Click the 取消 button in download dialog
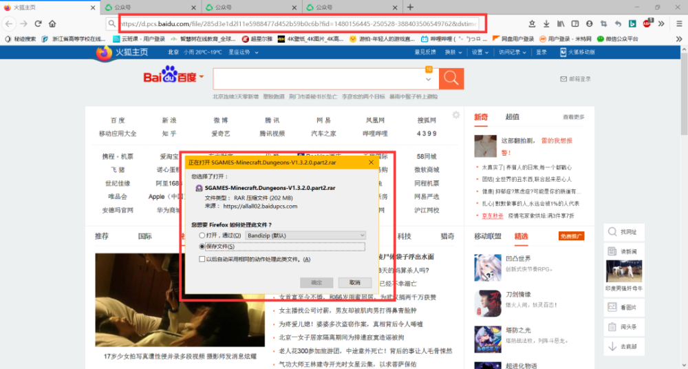Screen dimensions: 688x369 tap(355, 282)
